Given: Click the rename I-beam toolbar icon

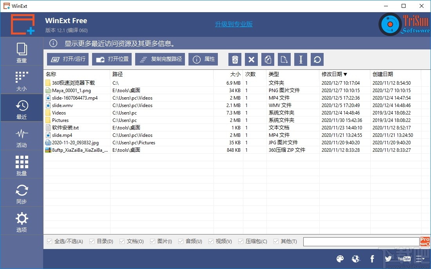Looking at the screenshot, I should [x=301, y=59].
